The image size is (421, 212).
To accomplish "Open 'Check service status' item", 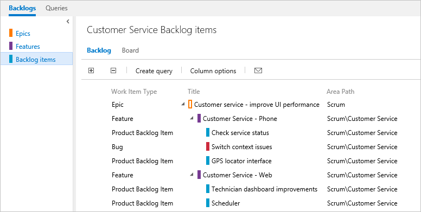I will (x=240, y=132).
